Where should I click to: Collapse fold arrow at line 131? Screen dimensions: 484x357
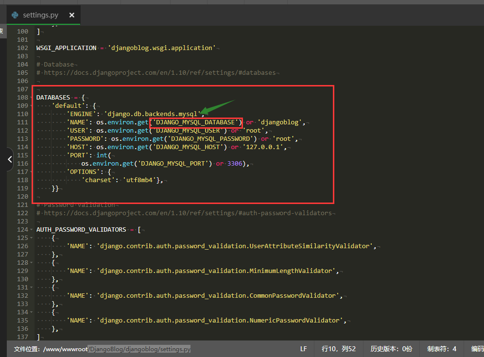(31, 287)
